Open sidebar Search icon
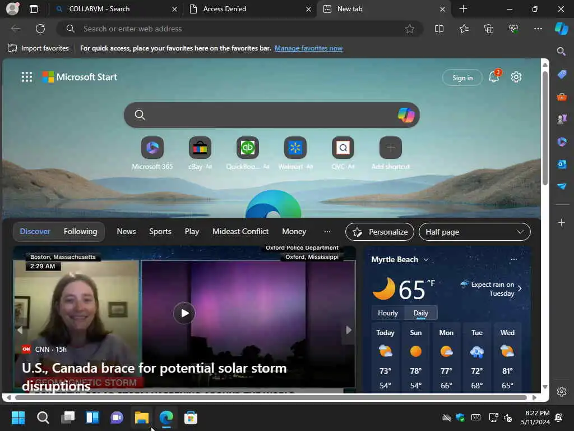 click(561, 51)
